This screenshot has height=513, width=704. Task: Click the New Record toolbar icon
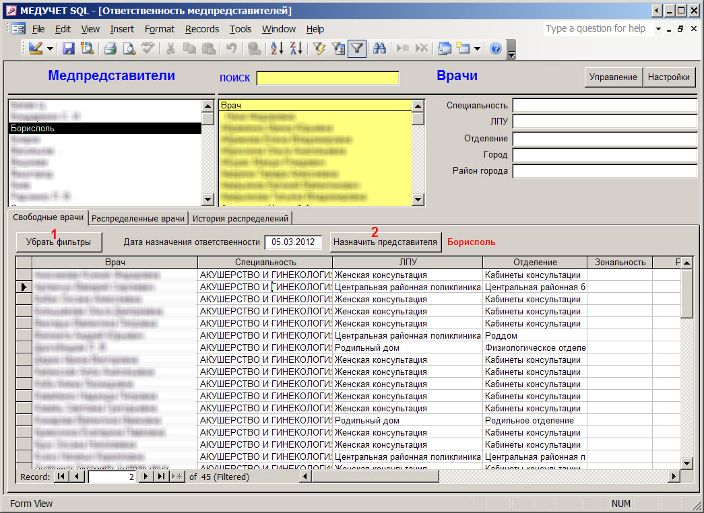(403, 48)
